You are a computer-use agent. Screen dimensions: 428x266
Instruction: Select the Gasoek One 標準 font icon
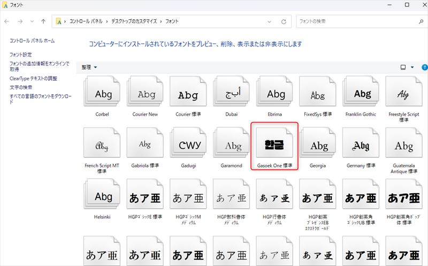pos(274,142)
